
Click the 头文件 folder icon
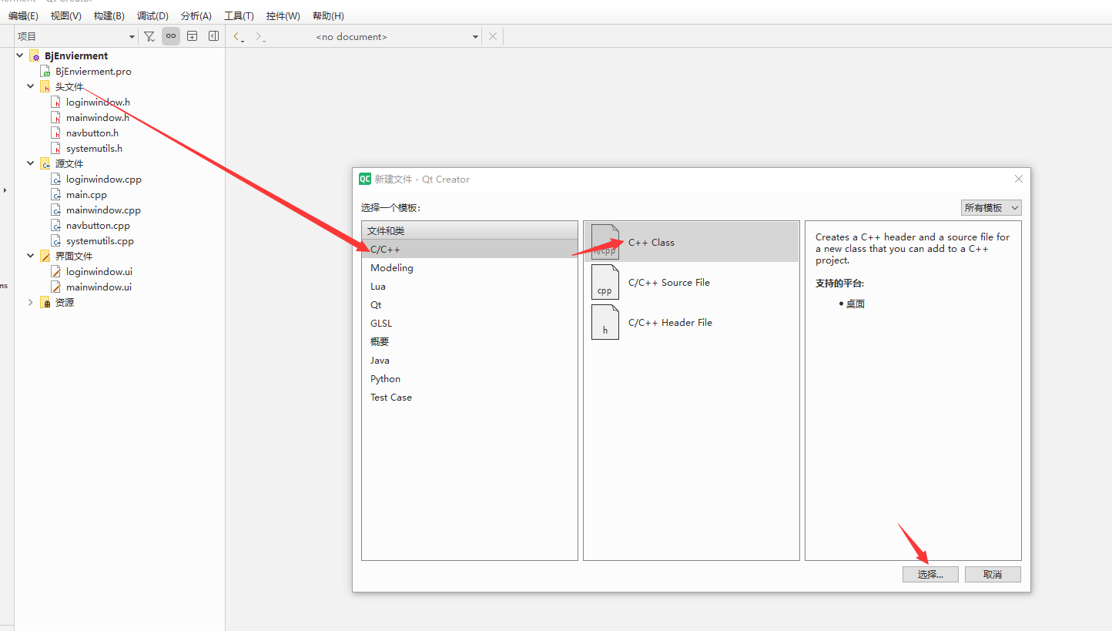click(45, 87)
